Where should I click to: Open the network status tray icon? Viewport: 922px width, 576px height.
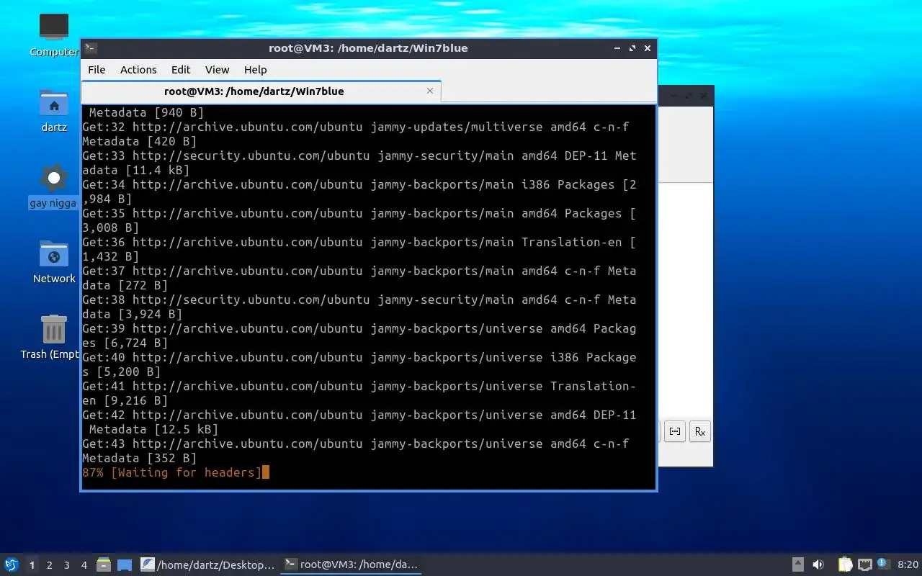865,564
